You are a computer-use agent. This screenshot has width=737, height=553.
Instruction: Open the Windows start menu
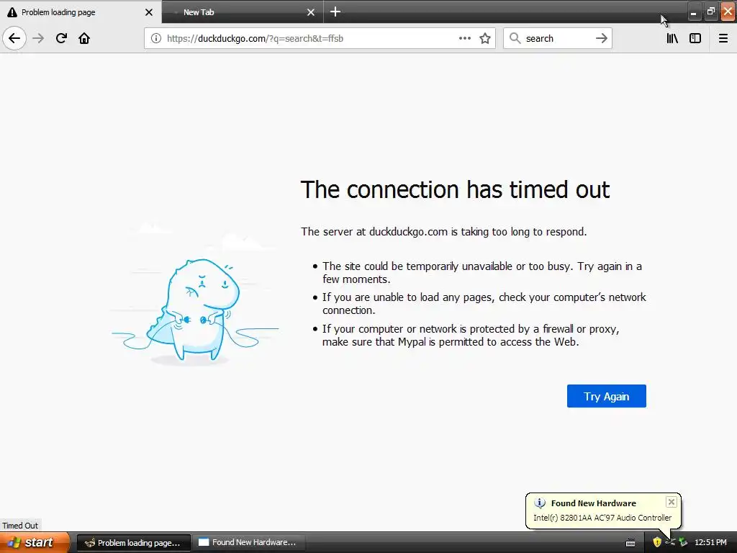pos(35,542)
